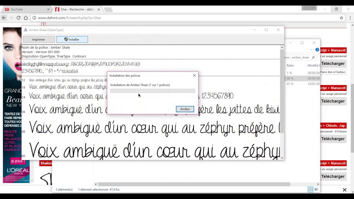
Task: Click the Installer button in the font viewer
Action: click(72, 40)
